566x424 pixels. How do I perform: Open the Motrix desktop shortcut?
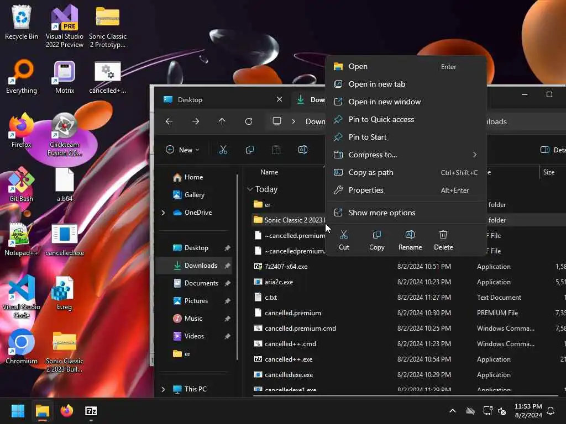point(64,76)
